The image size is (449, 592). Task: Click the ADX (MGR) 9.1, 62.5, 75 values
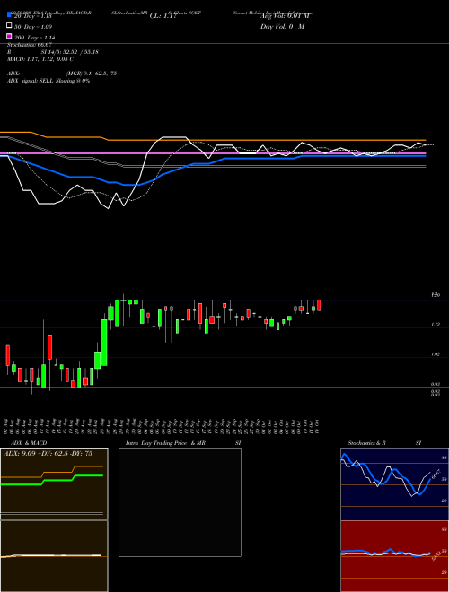tap(92, 74)
